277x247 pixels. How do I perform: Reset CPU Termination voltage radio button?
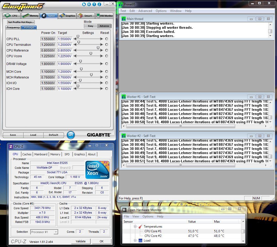(107, 45)
